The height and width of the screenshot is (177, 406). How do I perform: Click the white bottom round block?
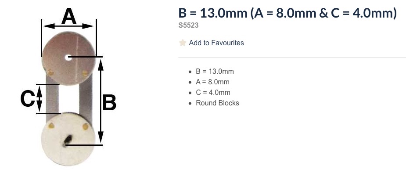[x=68, y=139]
